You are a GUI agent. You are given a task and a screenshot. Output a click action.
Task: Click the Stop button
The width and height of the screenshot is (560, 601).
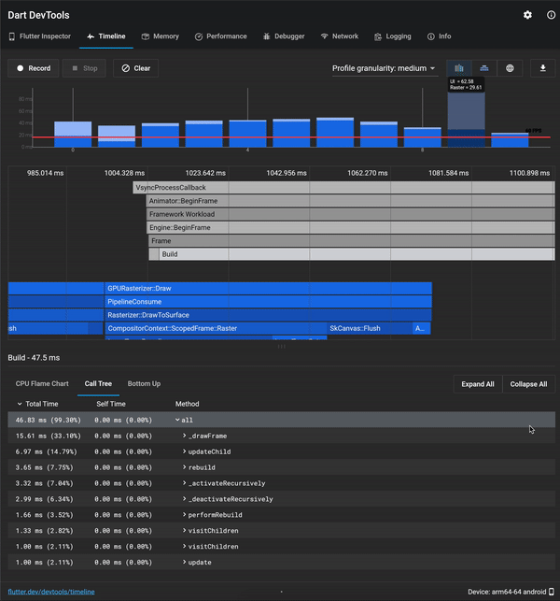click(84, 68)
